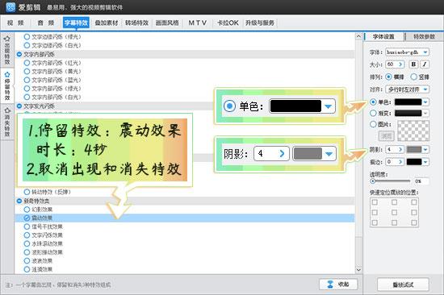Click the 透明度 0% value field
The width and height of the screenshot is (444, 295).
point(421,181)
